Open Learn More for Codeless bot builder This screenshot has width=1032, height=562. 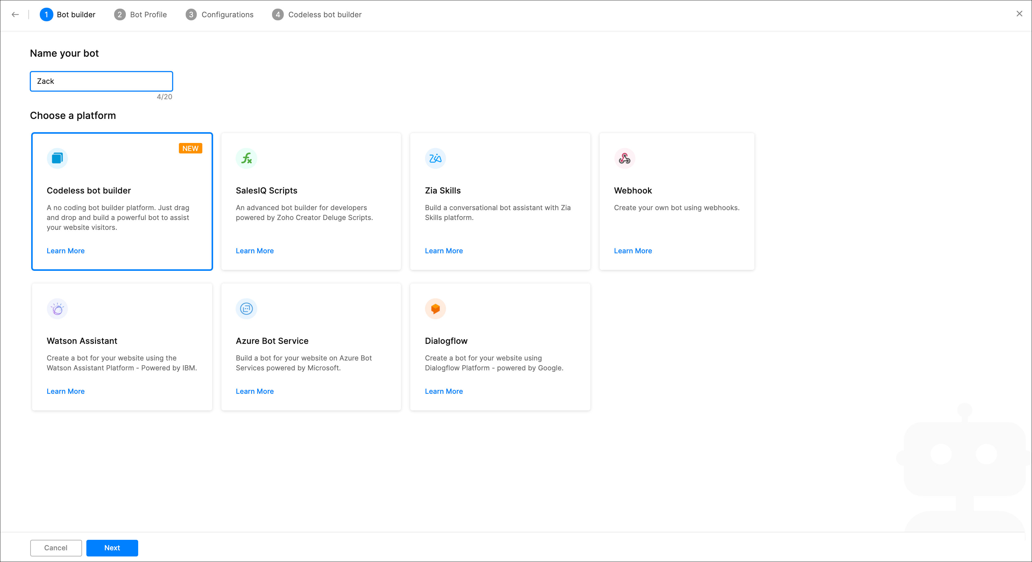click(x=66, y=250)
